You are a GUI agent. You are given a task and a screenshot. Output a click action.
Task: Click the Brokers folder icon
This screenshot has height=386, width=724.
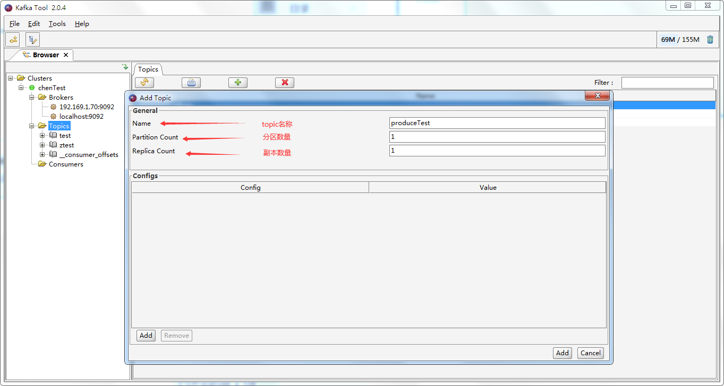click(42, 97)
